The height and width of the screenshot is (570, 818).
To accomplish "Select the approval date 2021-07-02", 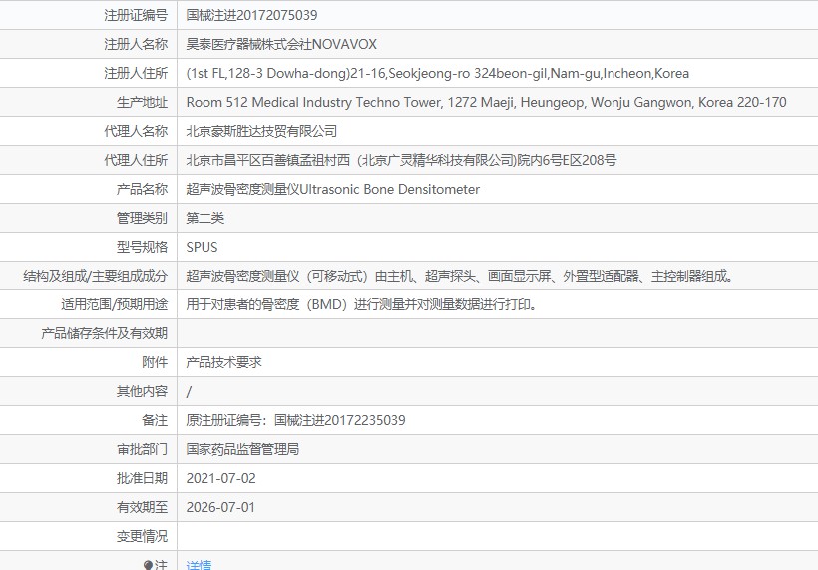I will 220,478.
